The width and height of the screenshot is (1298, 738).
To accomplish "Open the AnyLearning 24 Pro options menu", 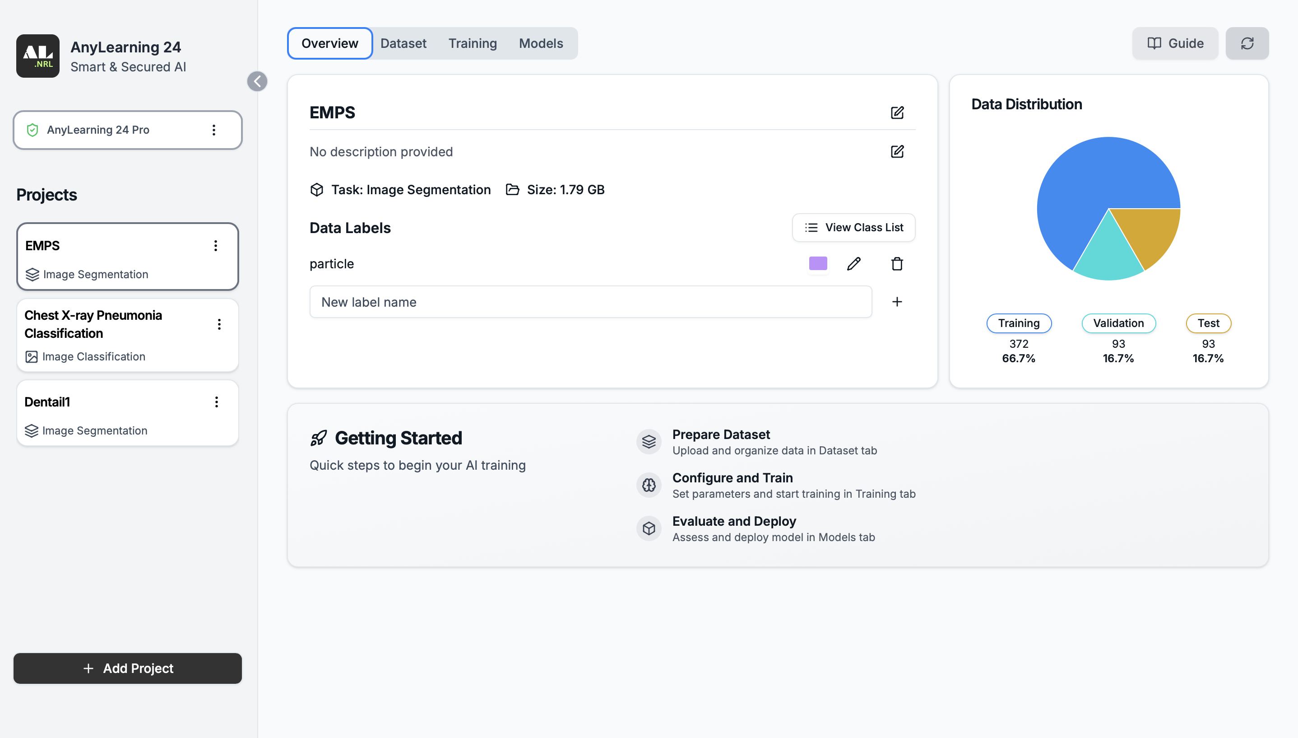I will pos(214,130).
